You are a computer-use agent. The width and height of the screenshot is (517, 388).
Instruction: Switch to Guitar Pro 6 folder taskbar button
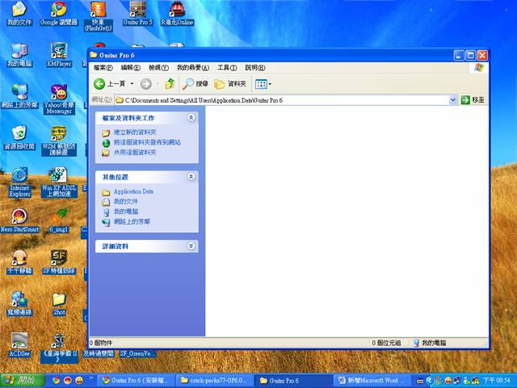(294, 381)
